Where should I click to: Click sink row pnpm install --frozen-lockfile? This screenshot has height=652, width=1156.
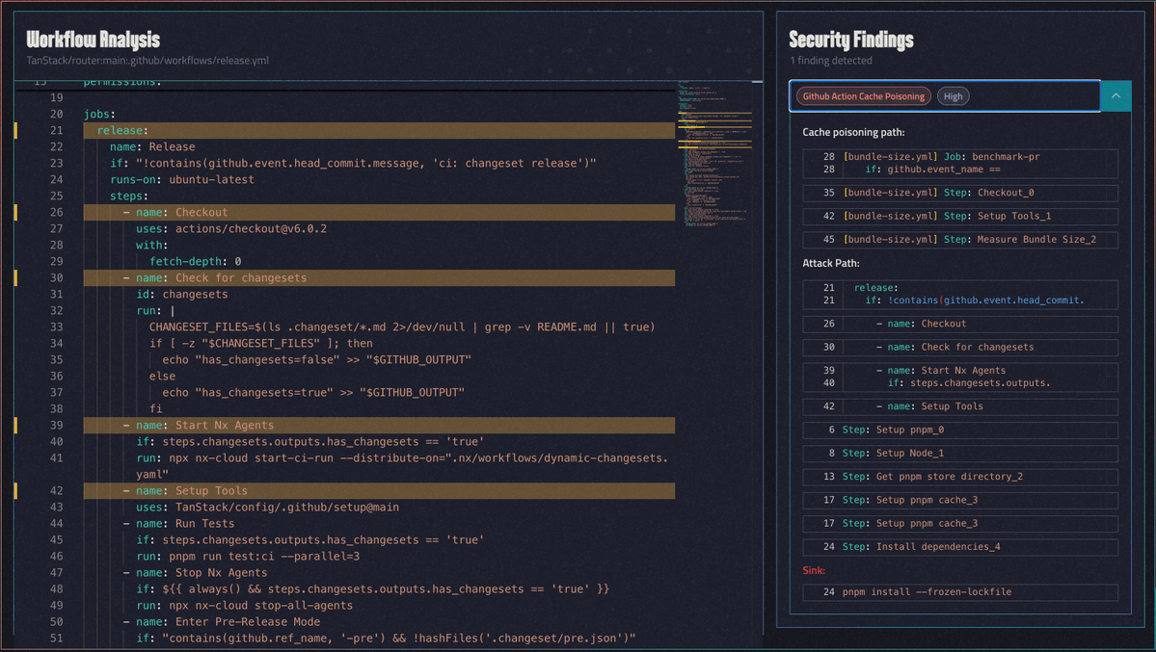tap(960, 592)
